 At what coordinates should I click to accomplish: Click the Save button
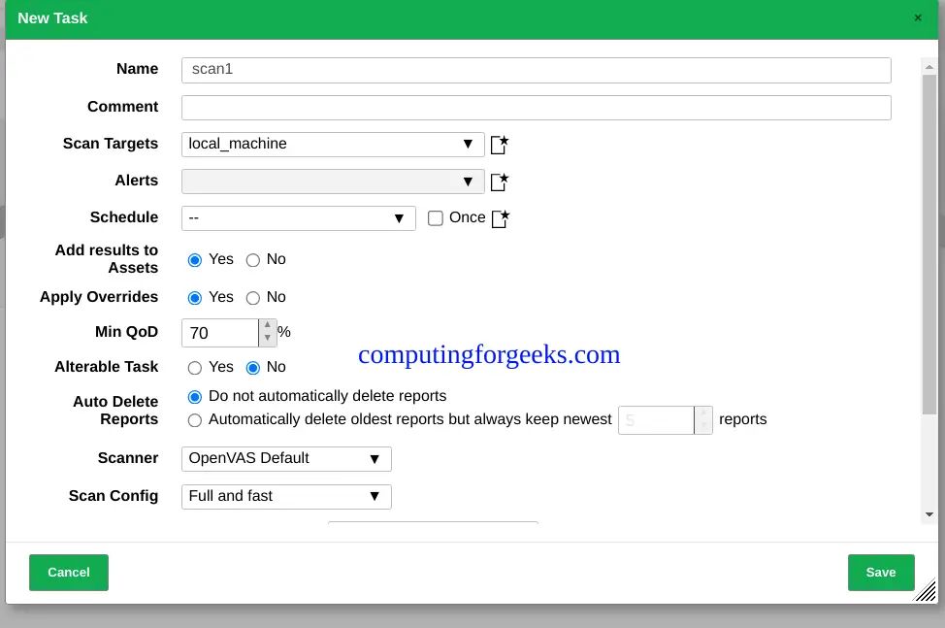[881, 573]
